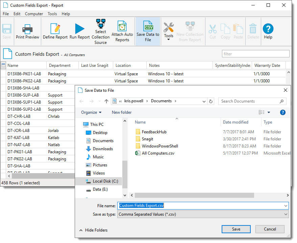Refresh the Documents folder listing
This screenshot has height=243, width=297.
211,101
